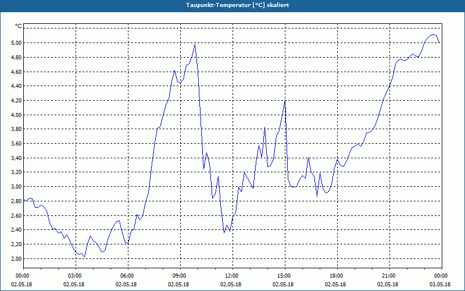The image size is (465, 291).
Task: Click the 03:00 time label
Action: click(75, 276)
